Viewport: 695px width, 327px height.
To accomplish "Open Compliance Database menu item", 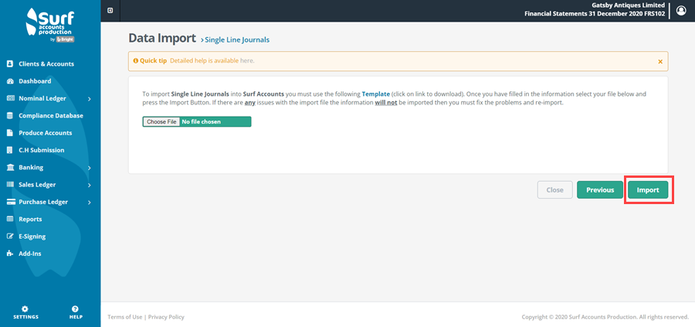I will click(x=50, y=116).
